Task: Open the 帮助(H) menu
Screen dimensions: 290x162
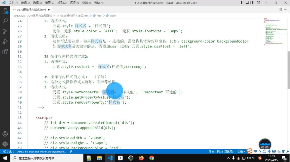Action: coord(99,3)
